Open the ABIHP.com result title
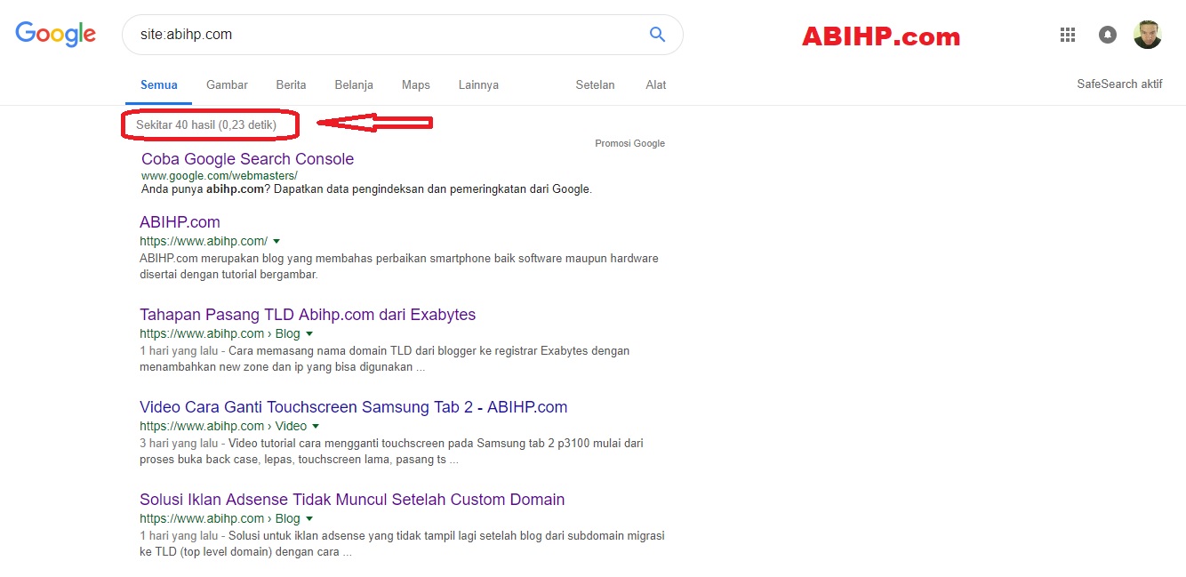Screen dimensions: 1186x577 click(180, 222)
